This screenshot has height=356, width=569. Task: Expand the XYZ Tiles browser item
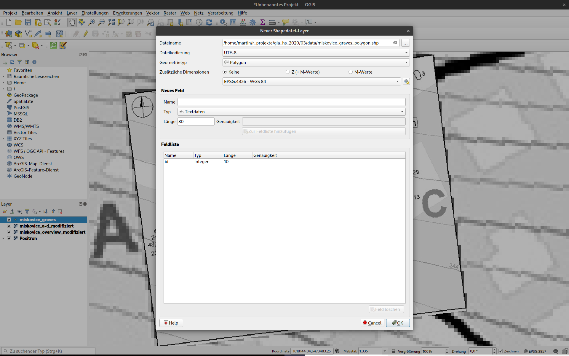(x=3, y=139)
